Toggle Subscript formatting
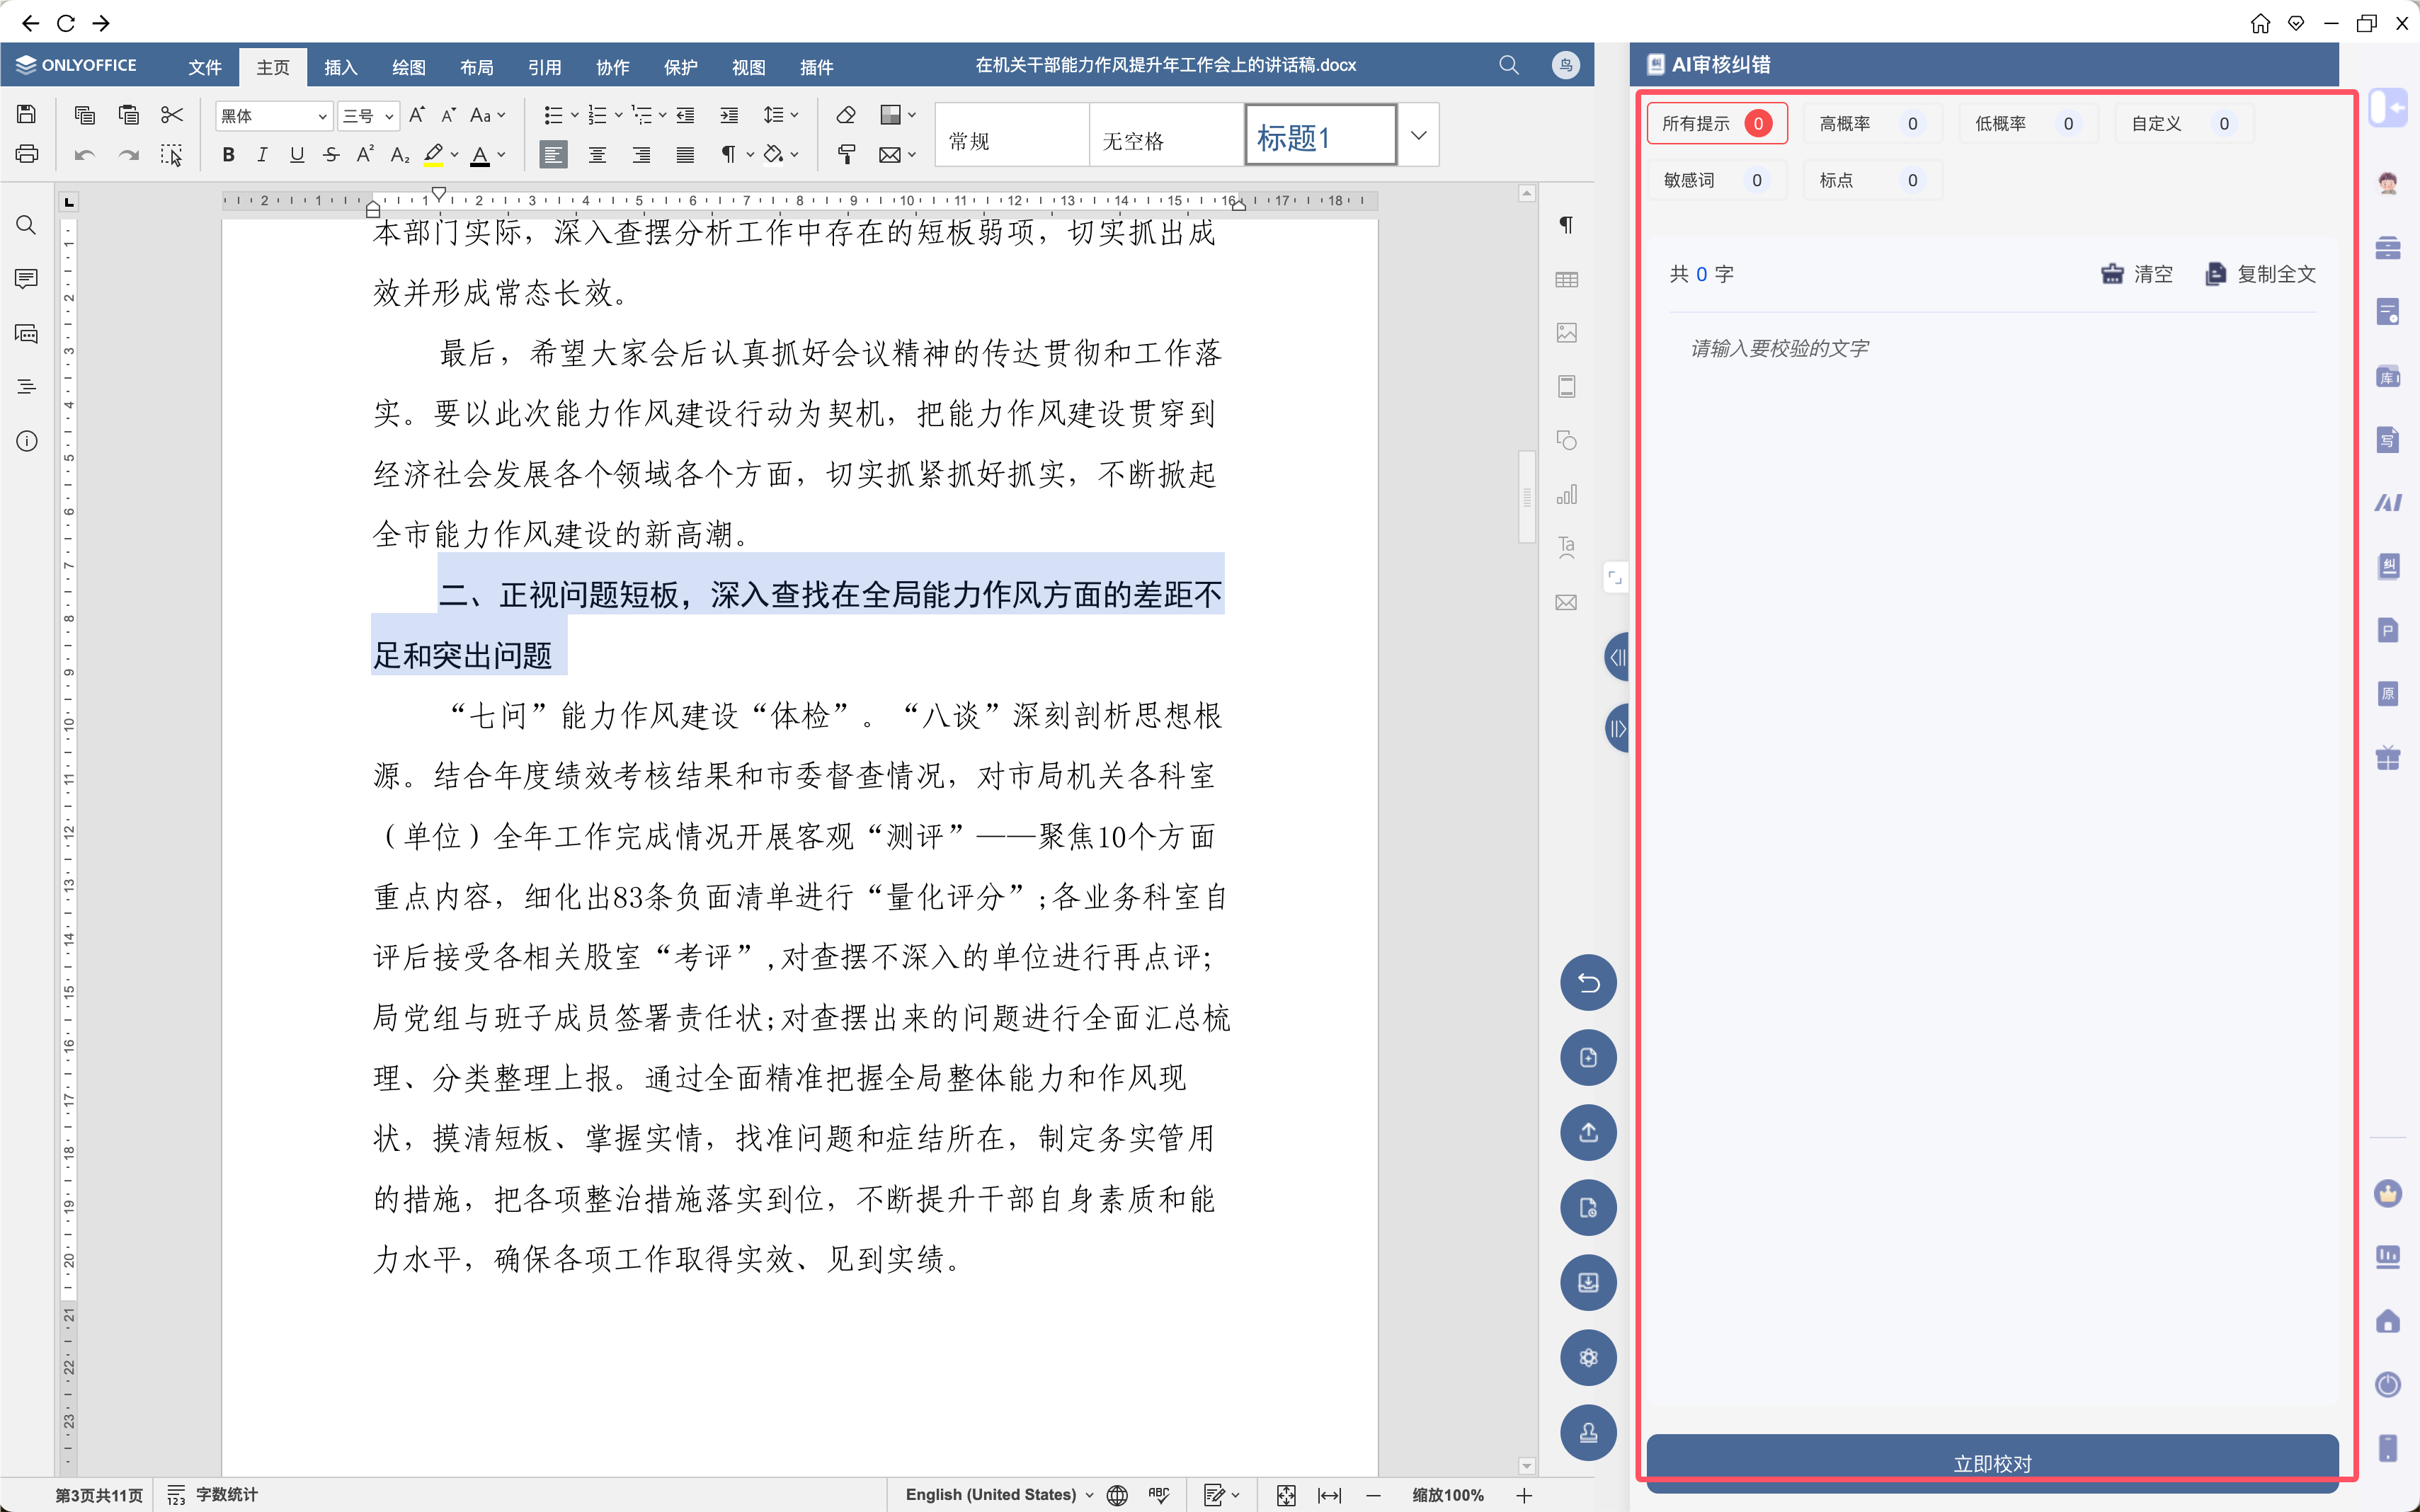Screen dimensions: 2420x1512 pos(400,155)
